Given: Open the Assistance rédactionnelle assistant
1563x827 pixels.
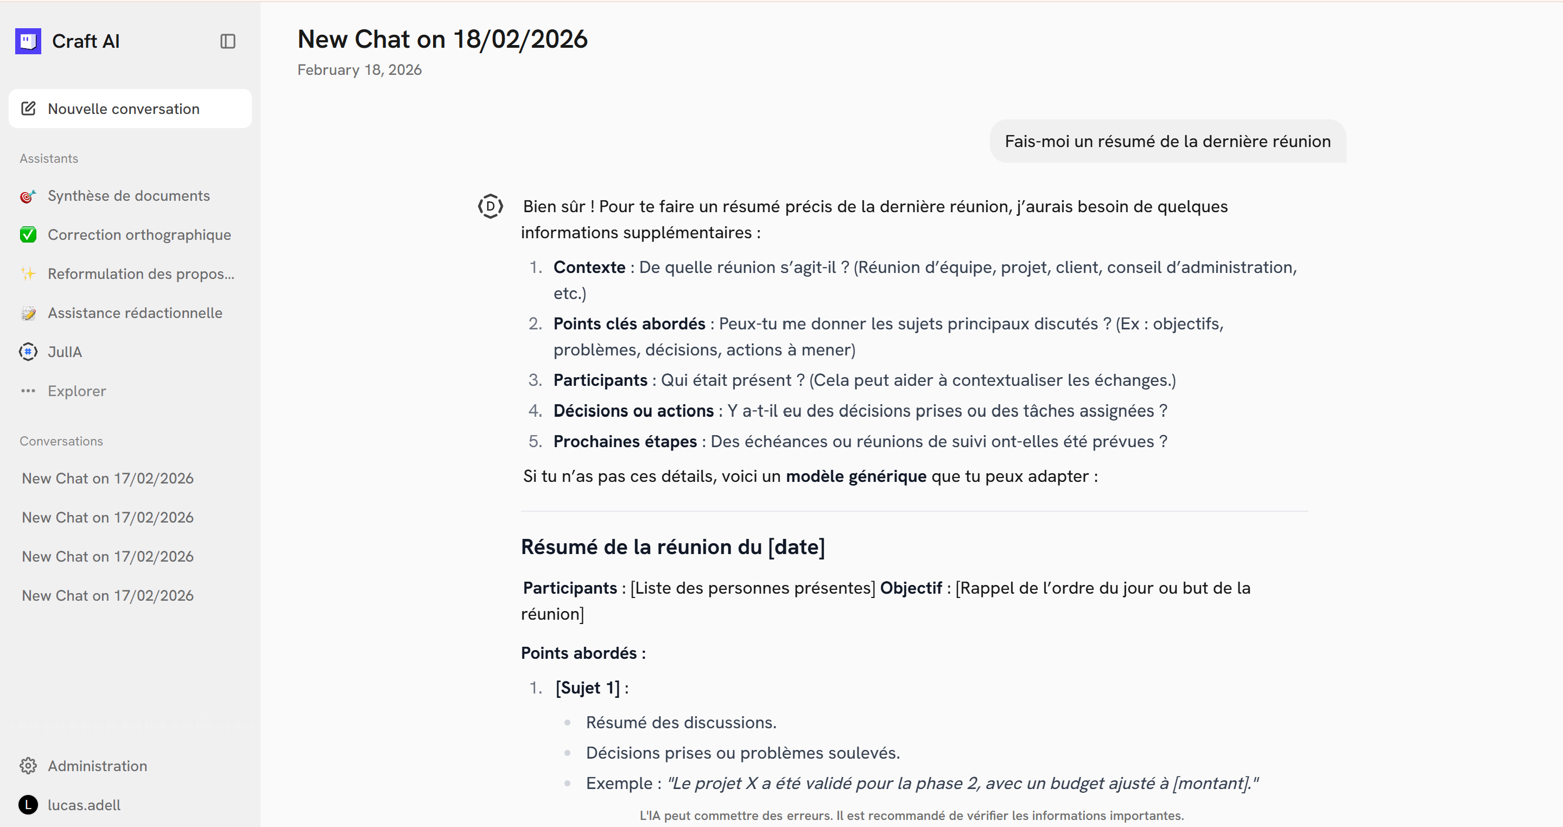Looking at the screenshot, I should 135,313.
